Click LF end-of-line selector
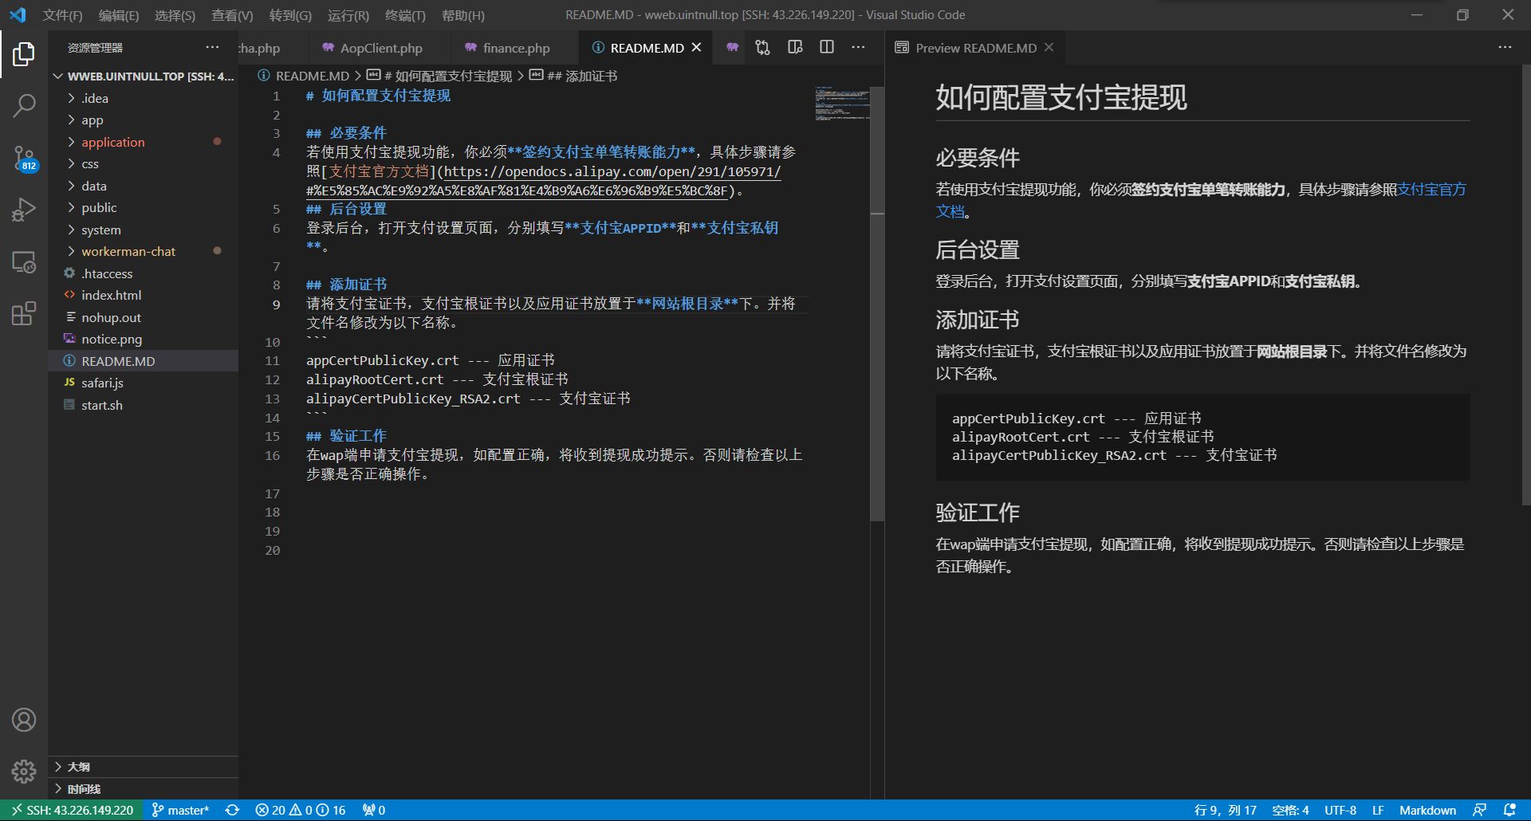 1378,810
